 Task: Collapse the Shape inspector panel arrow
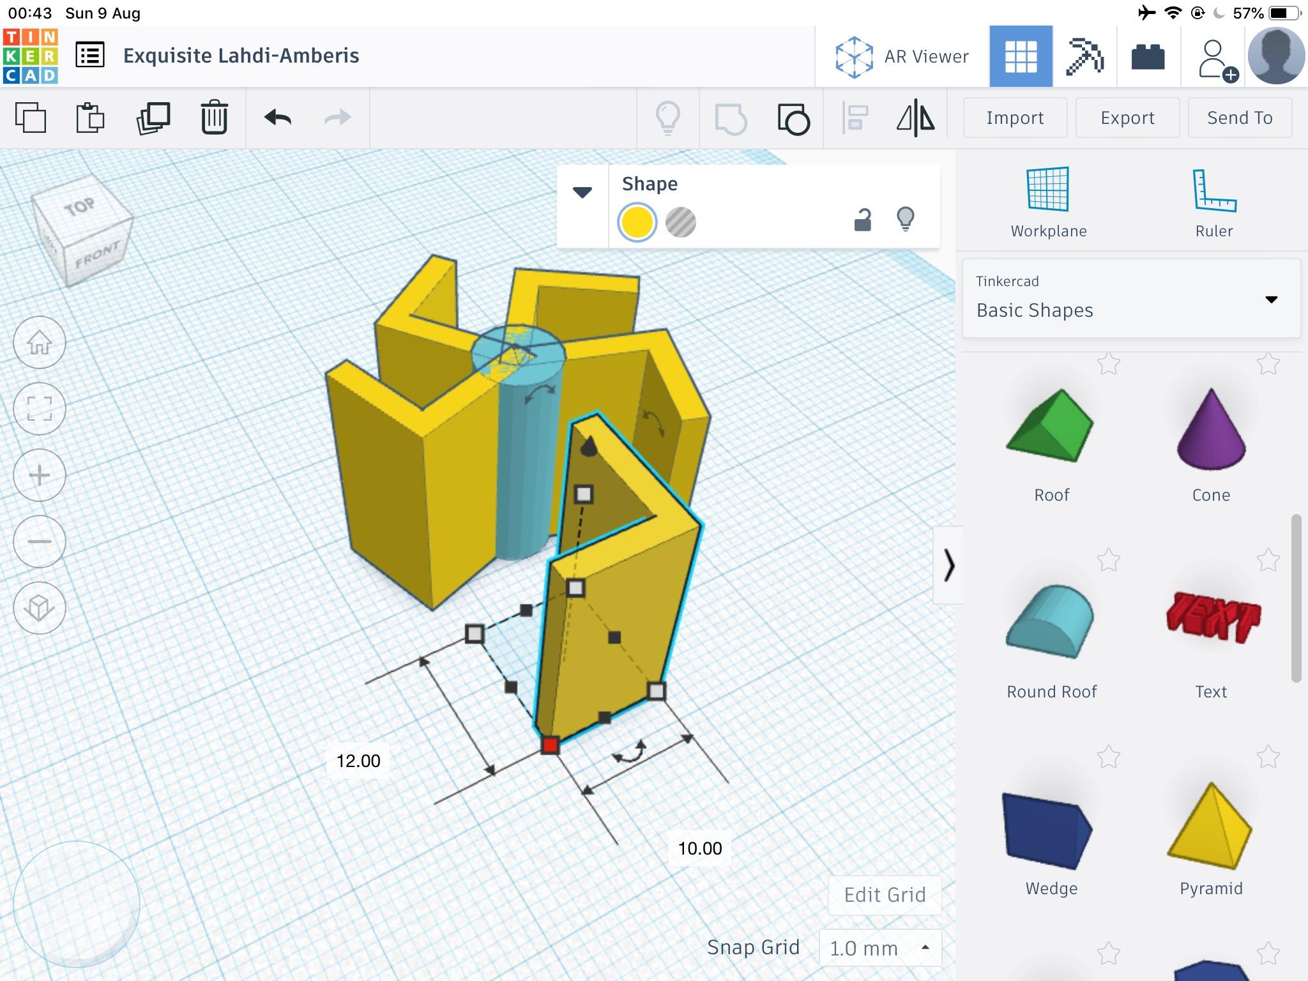click(x=582, y=192)
